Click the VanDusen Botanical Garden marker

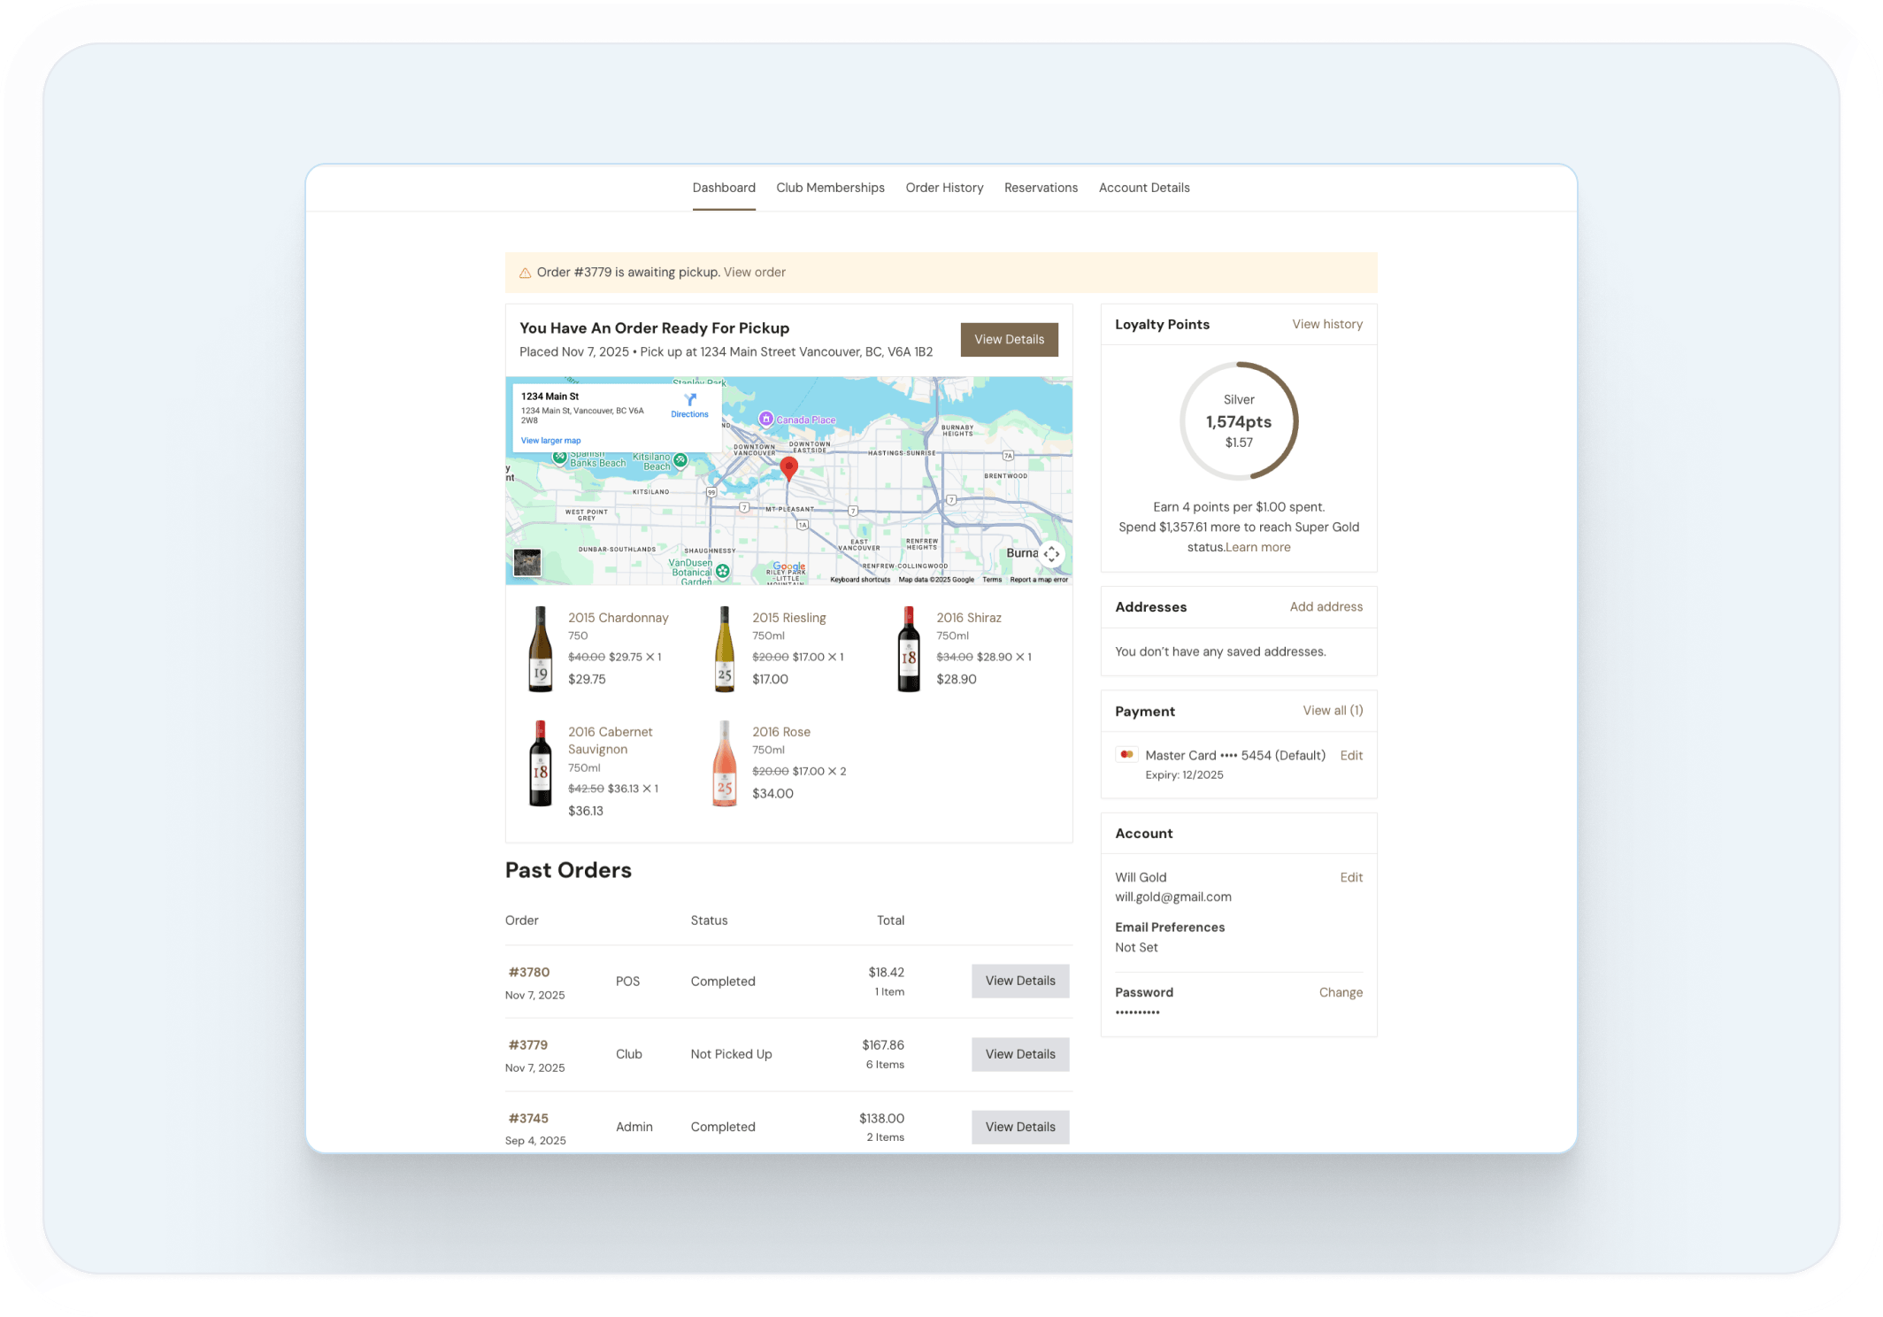point(723,572)
